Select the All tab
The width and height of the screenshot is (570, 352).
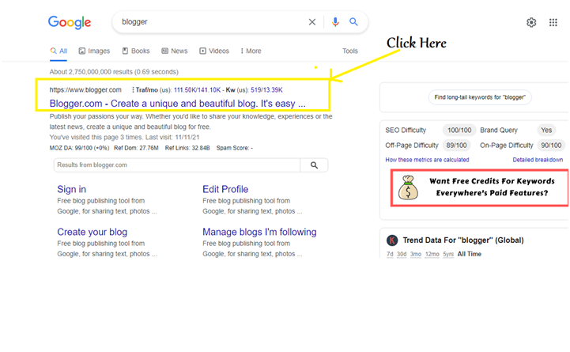point(59,51)
